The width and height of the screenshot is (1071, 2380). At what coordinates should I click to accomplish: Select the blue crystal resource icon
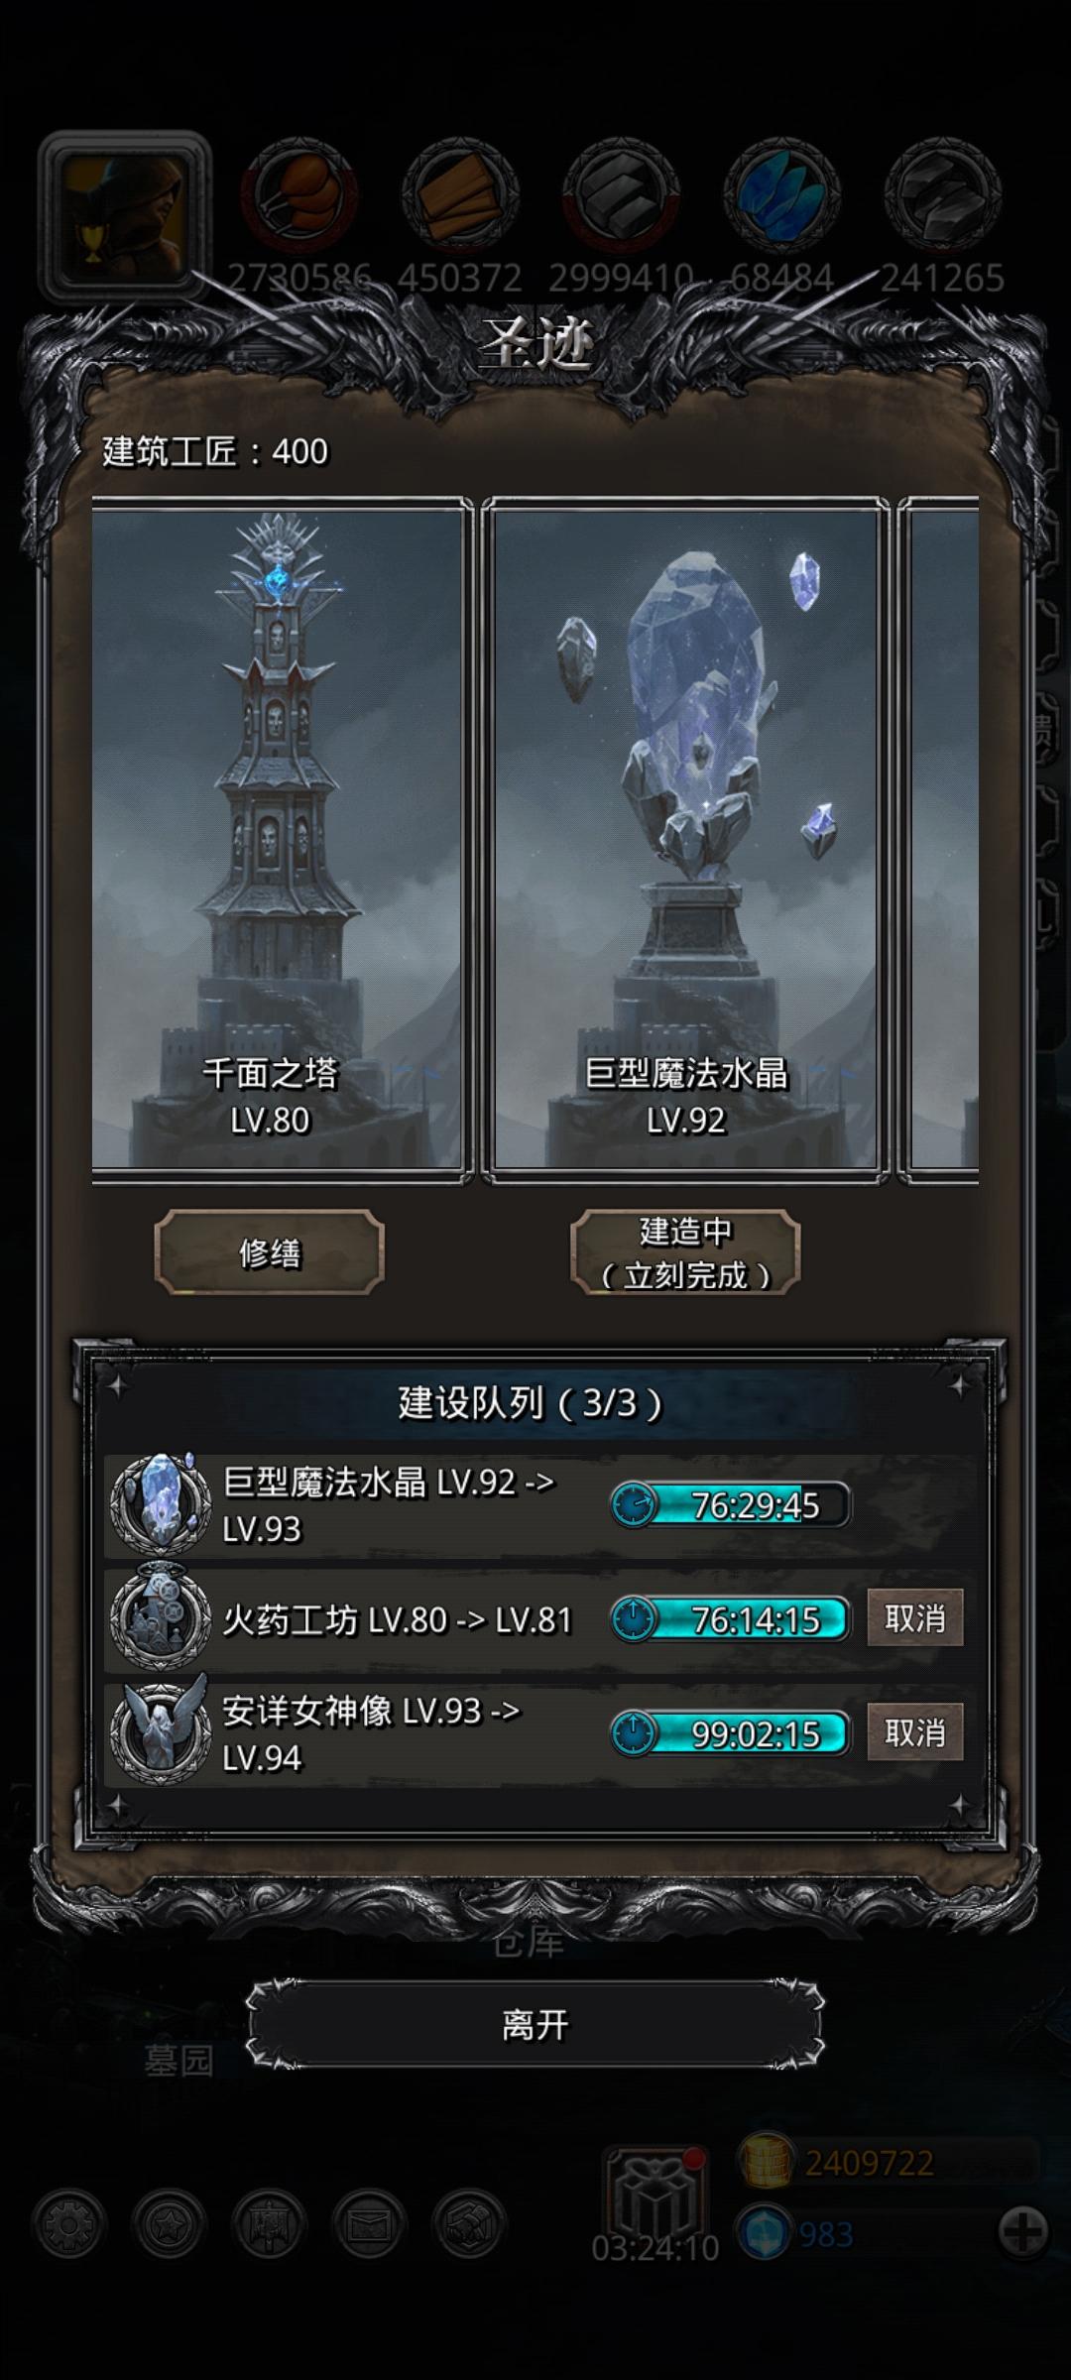782,192
